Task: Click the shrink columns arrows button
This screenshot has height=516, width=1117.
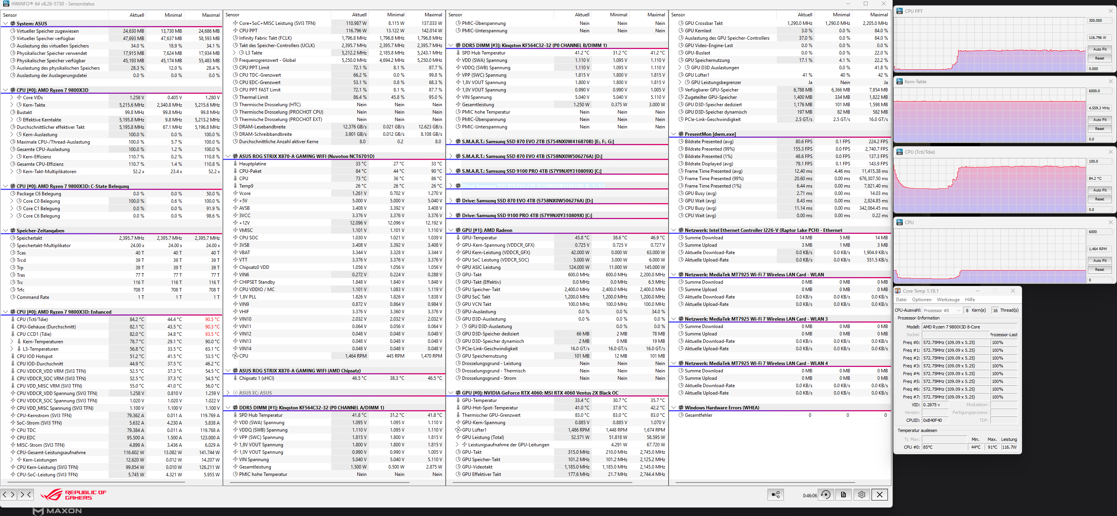Action: coord(26,494)
